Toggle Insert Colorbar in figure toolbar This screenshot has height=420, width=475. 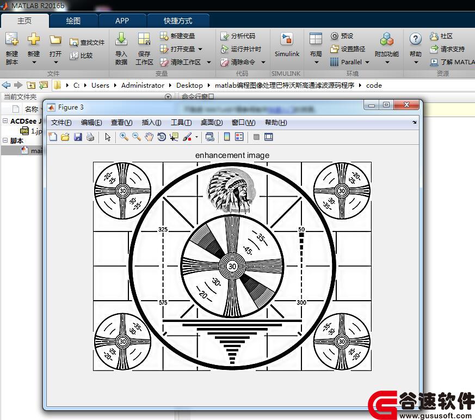(226, 137)
